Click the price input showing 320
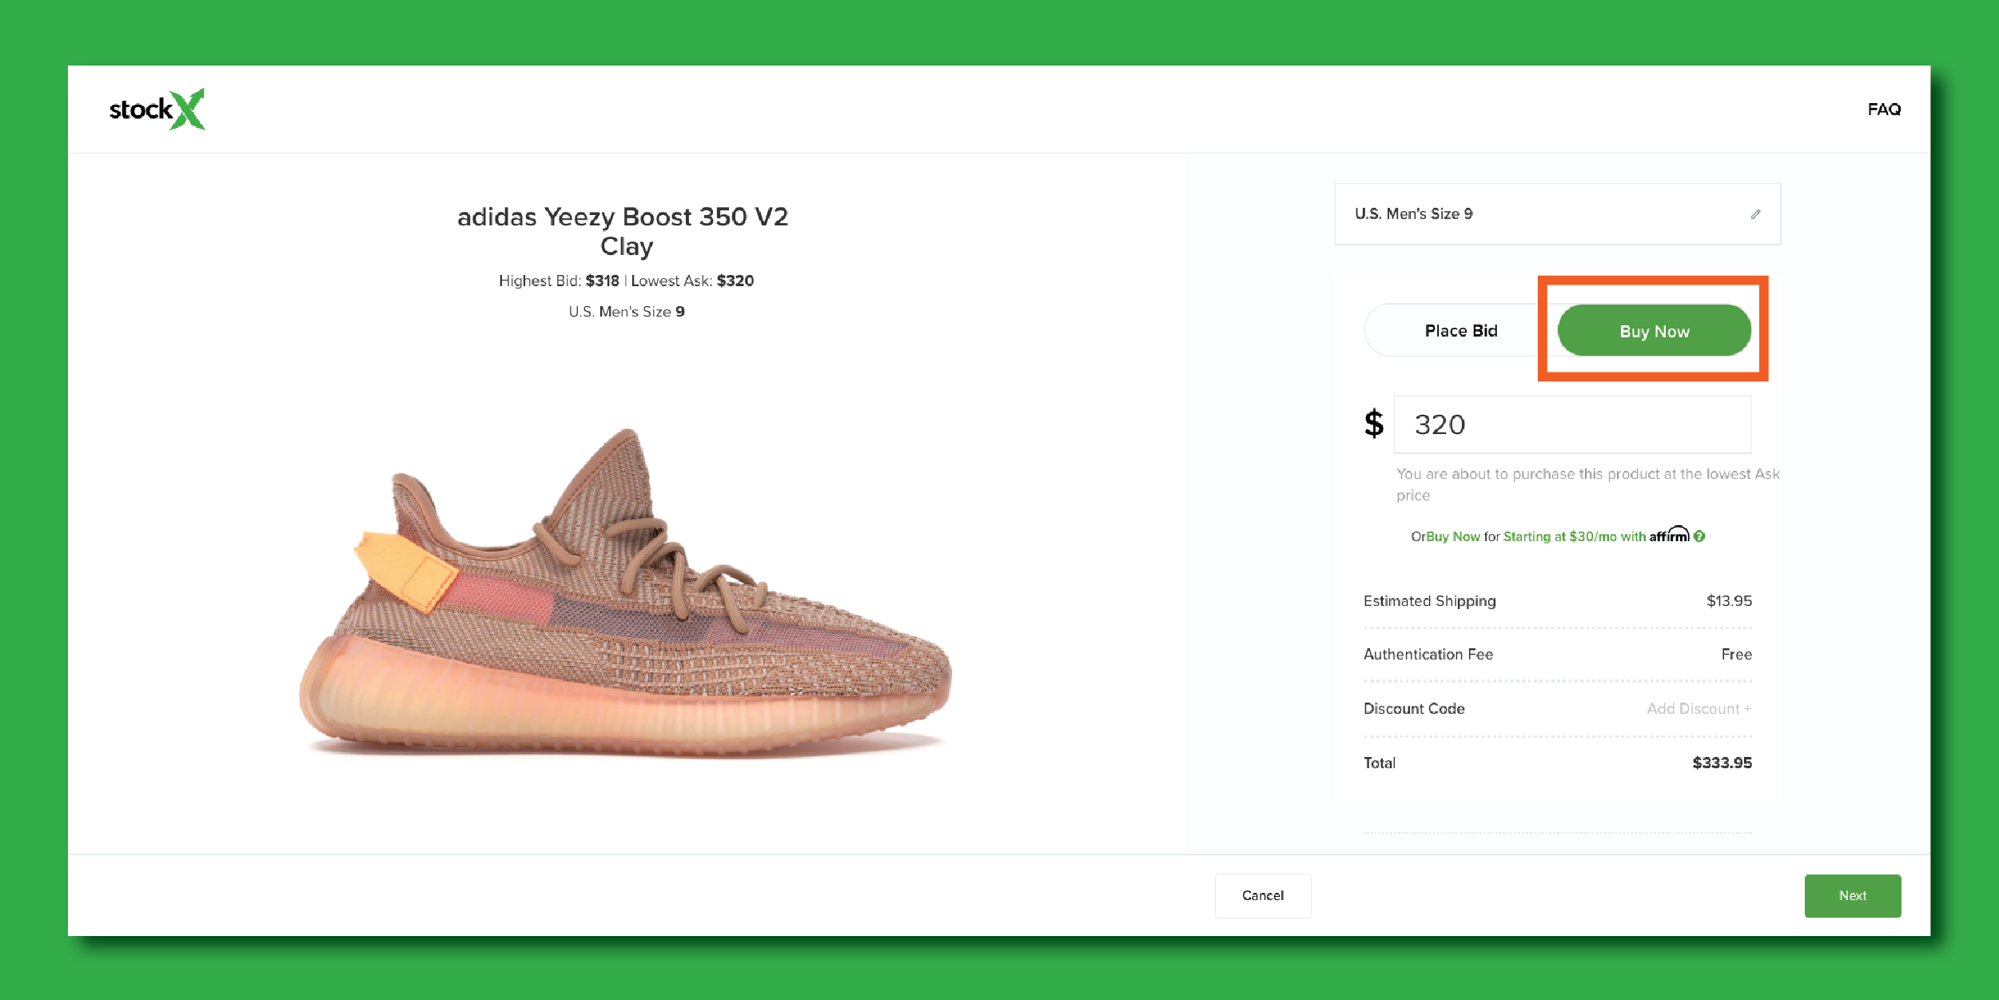Screen dimensions: 1999x1000 pyautogui.click(x=1572, y=424)
